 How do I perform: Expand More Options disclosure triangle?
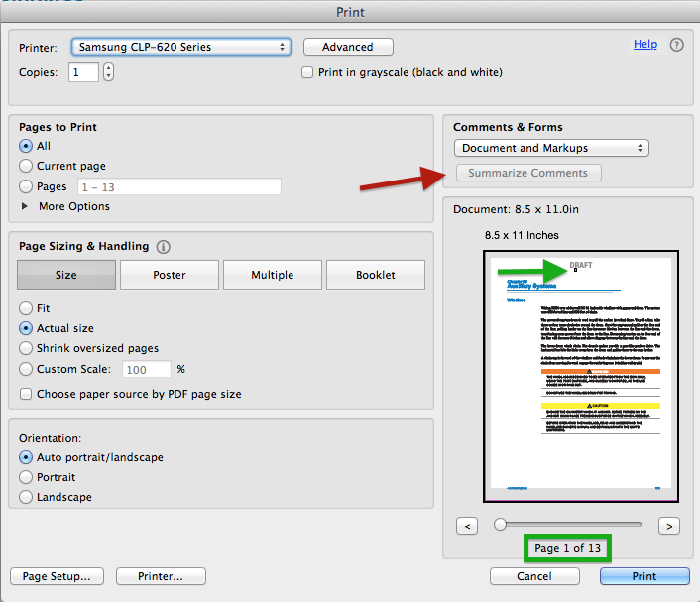pyautogui.click(x=26, y=206)
